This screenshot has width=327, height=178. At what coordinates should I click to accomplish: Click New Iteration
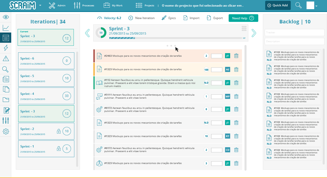tap(141, 18)
